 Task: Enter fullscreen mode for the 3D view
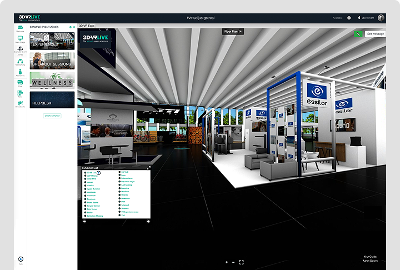(x=241, y=261)
